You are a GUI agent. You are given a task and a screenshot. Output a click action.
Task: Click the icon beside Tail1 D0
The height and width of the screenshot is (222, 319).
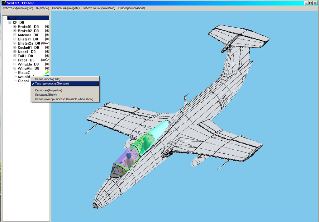(x=47, y=56)
